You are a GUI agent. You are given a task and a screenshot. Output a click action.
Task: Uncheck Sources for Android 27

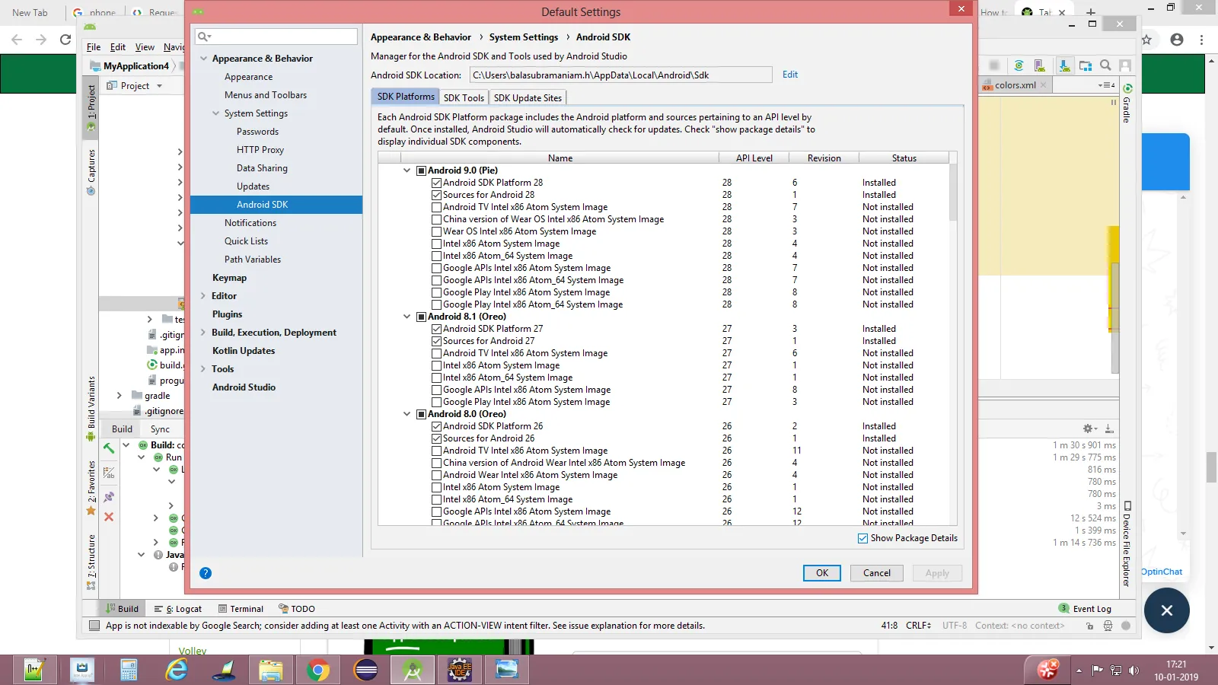437,341
